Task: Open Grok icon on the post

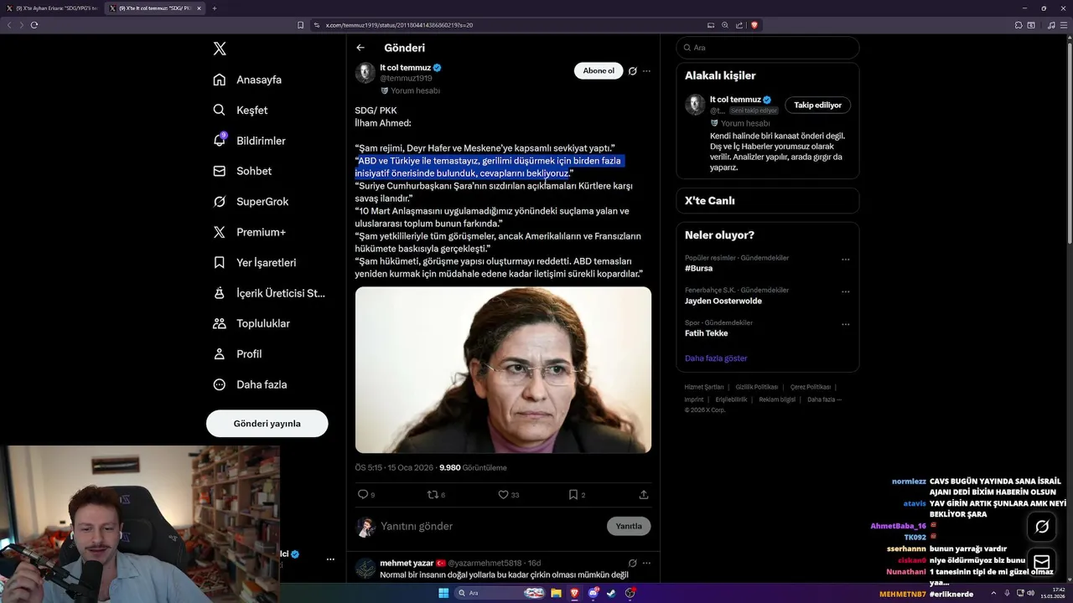Action: coord(633,71)
